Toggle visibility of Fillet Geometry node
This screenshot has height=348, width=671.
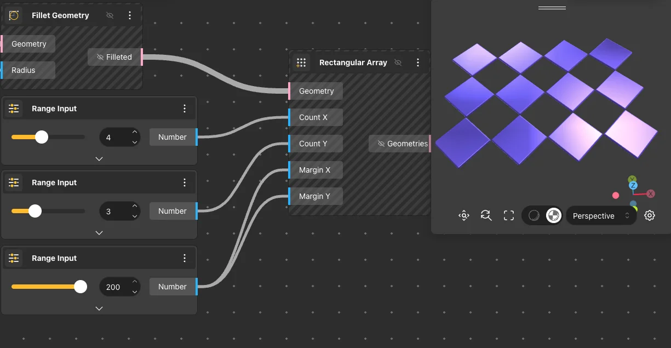coord(110,15)
